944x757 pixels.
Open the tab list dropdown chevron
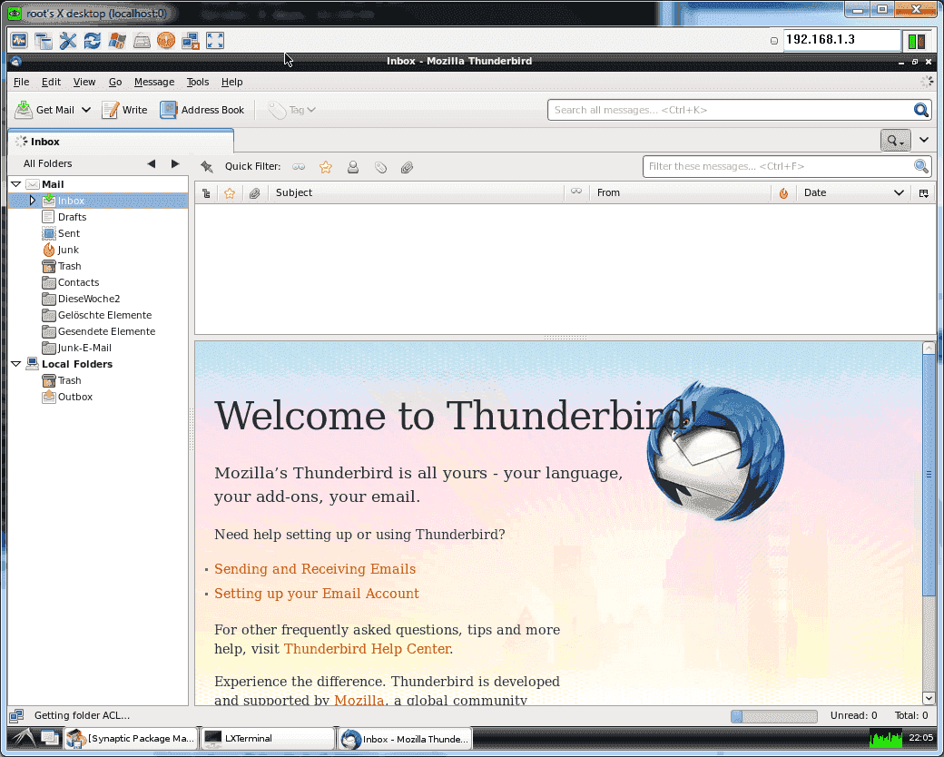tap(924, 140)
